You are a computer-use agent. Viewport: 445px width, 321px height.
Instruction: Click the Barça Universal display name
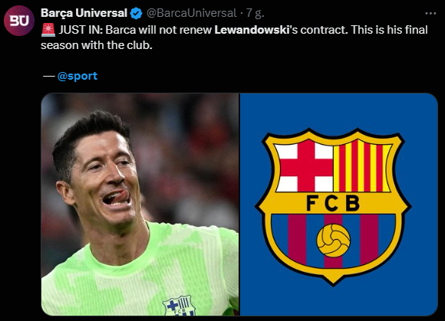pyautogui.click(x=84, y=13)
